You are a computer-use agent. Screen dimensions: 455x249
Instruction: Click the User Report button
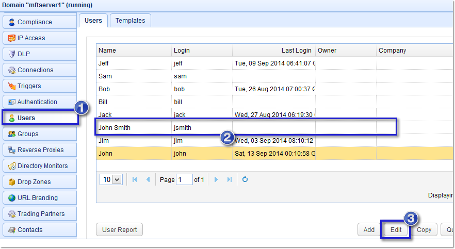click(119, 230)
